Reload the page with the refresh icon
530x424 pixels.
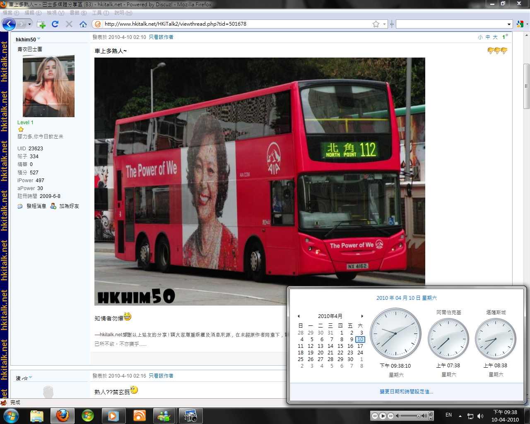(x=55, y=24)
